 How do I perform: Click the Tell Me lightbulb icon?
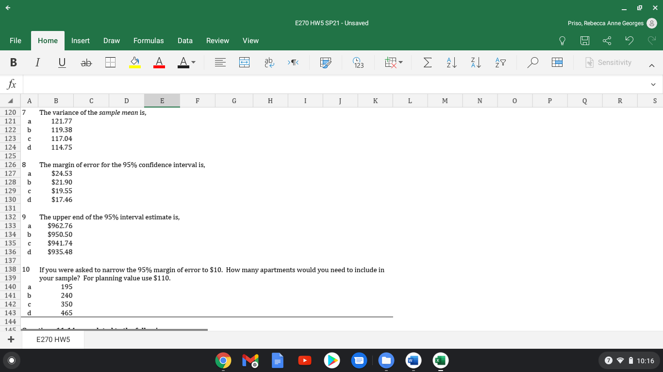[563, 41]
